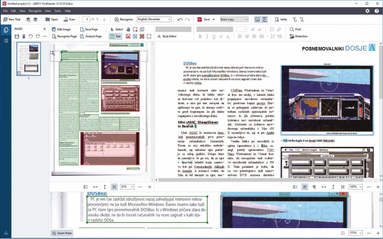This screenshot has width=383, height=239.
Task: Select the table area tool
Action: [x=135, y=36]
